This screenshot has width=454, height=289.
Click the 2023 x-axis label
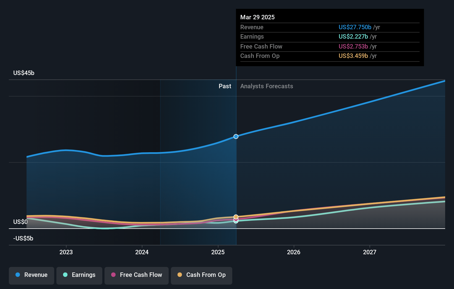[66, 252]
